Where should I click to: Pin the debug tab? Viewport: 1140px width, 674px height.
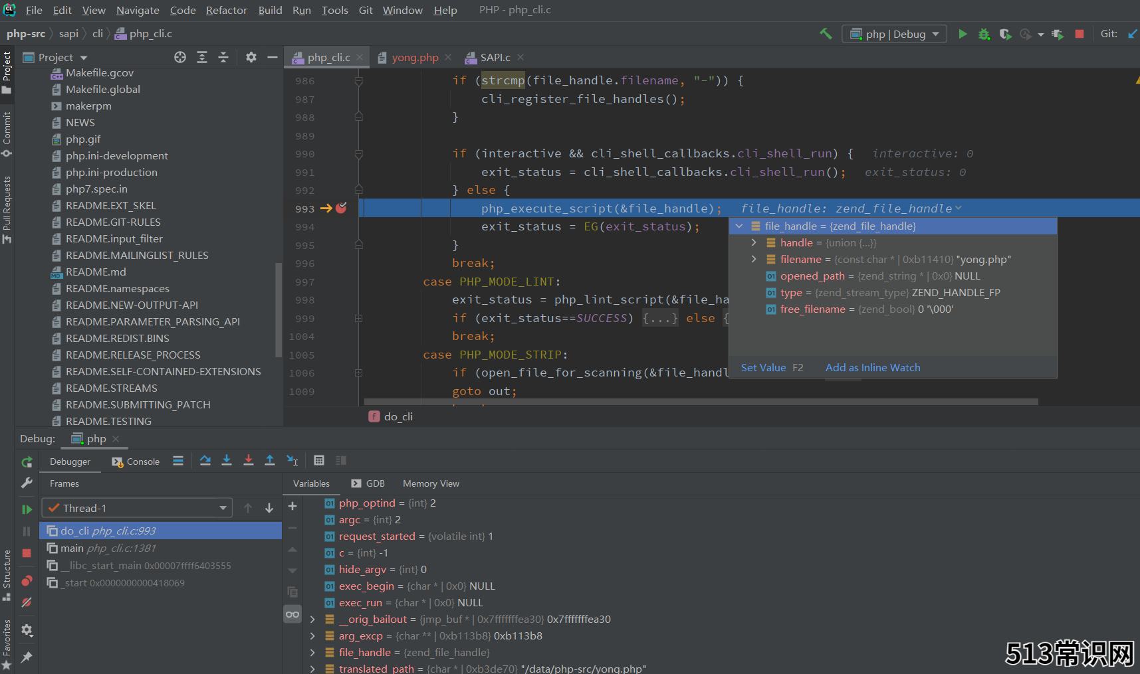point(27,657)
